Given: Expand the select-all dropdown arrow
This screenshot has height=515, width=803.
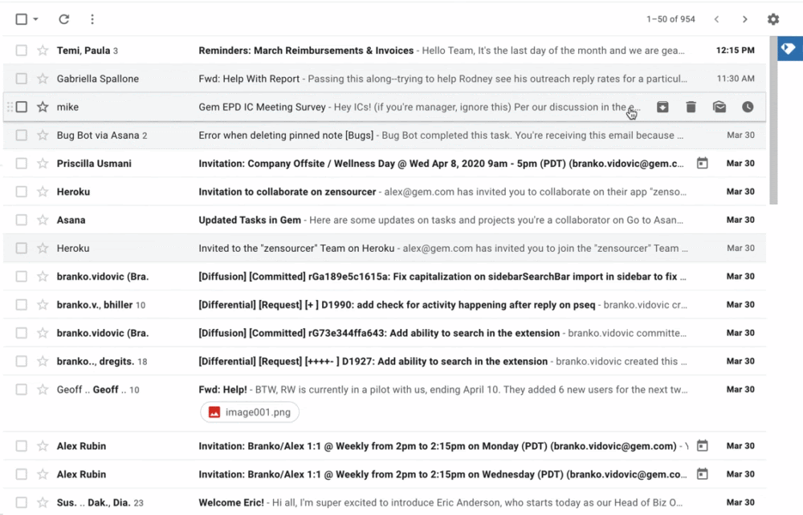Looking at the screenshot, I should (x=36, y=19).
